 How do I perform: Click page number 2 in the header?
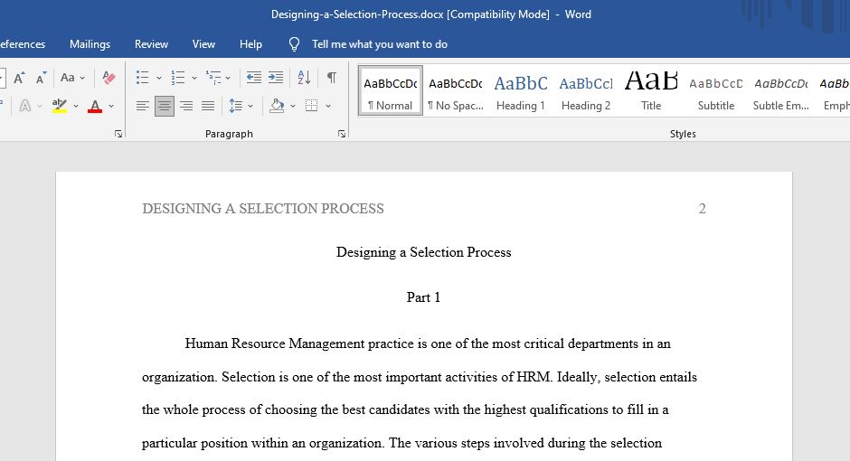coord(702,209)
